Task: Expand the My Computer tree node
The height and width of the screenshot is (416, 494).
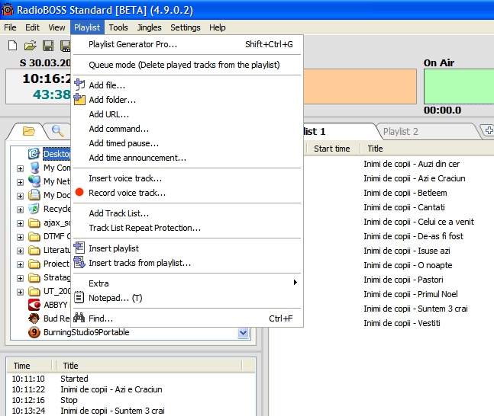Action: tap(20, 168)
